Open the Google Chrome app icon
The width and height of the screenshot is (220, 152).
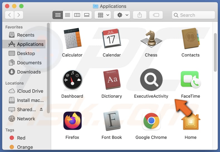point(151,121)
